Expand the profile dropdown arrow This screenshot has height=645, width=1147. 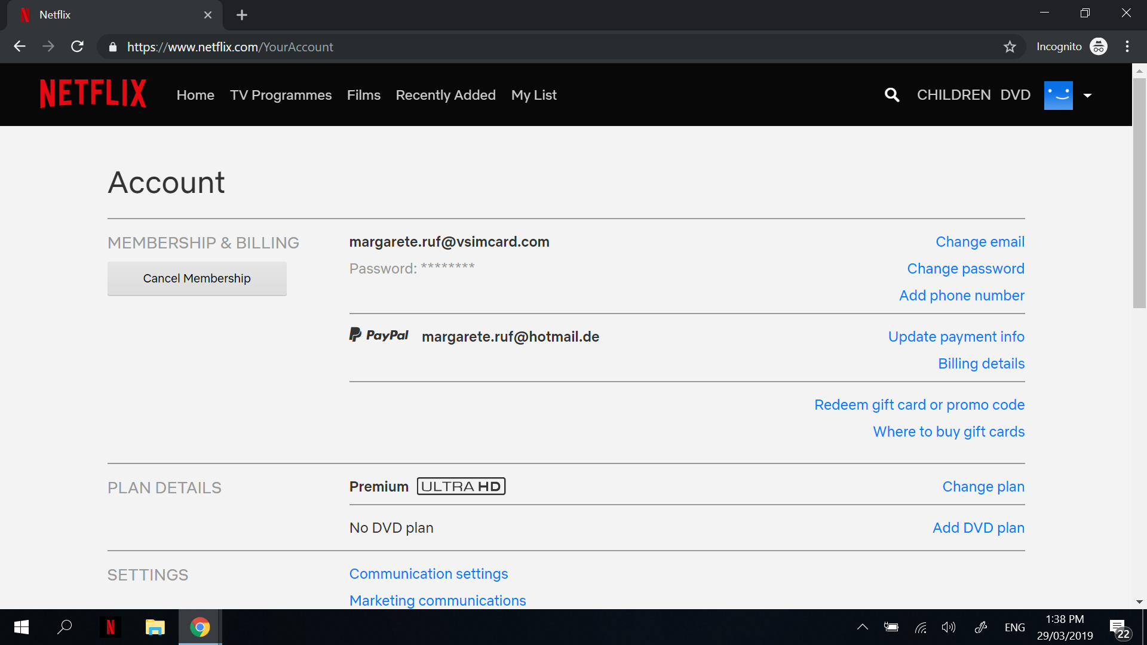click(x=1087, y=96)
